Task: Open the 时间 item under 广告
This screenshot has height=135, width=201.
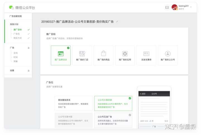Action: (16, 57)
